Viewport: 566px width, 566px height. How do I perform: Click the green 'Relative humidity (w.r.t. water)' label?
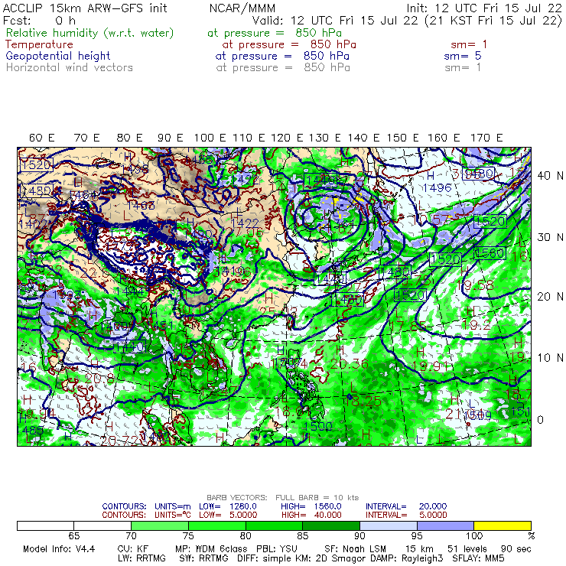click(x=90, y=33)
